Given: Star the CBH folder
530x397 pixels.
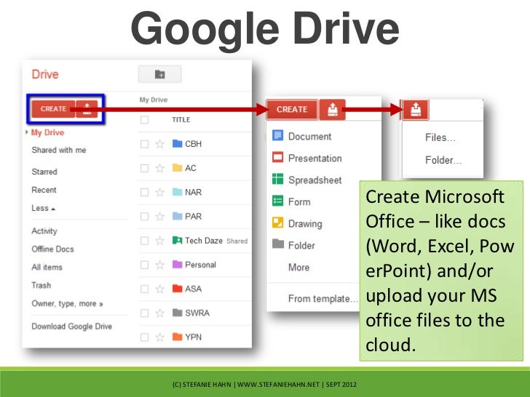Looking at the screenshot, I should [160, 144].
